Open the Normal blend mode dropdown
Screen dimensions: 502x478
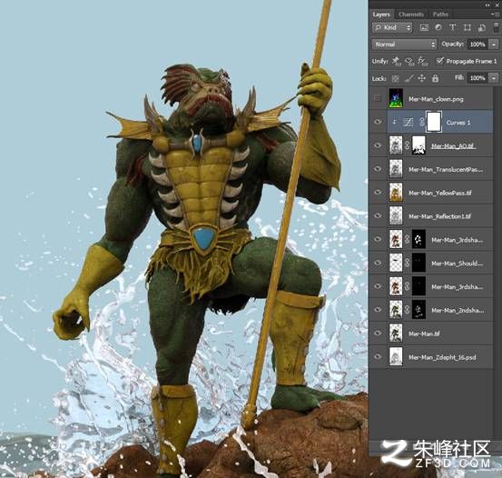tap(404, 45)
